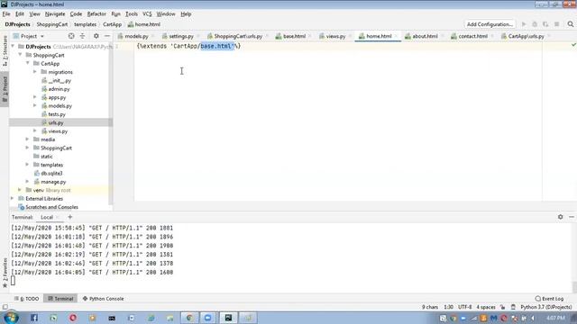Expand the venv library root folder
This screenshot has height=324, width=577.
coord(20,190)
